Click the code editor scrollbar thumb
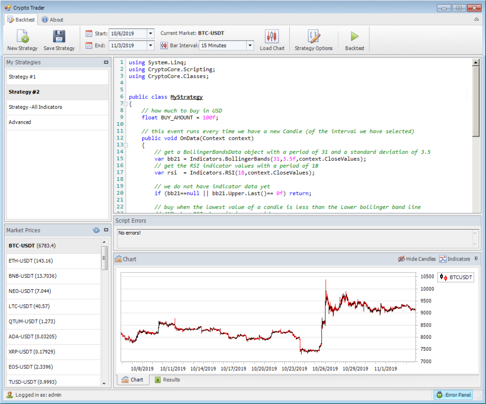 tap(476, 101)
